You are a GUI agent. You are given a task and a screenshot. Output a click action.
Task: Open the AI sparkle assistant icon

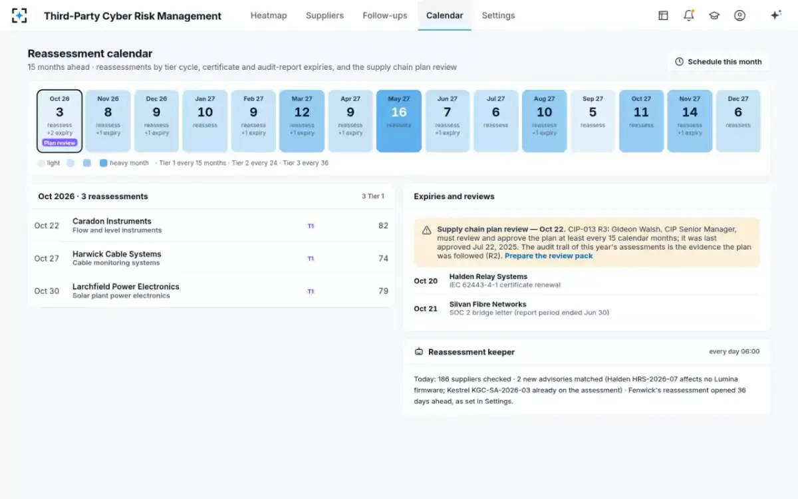775,15
